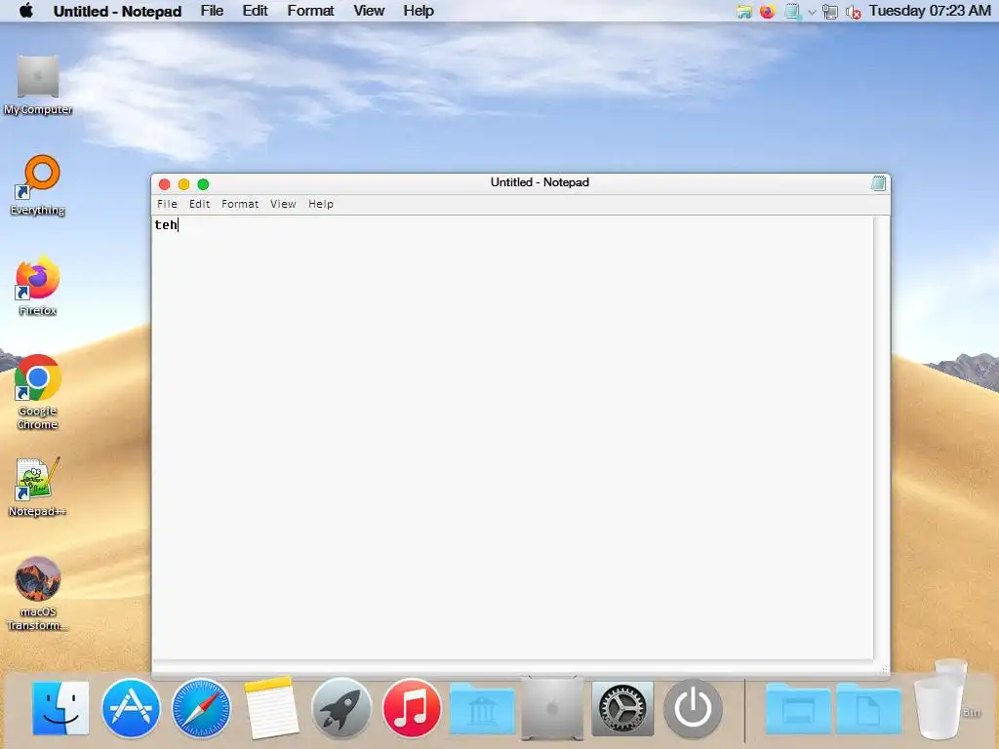The image size is (999, 749).
Task: Open File menu in the Notepad window
Action: tap(167, 204)
